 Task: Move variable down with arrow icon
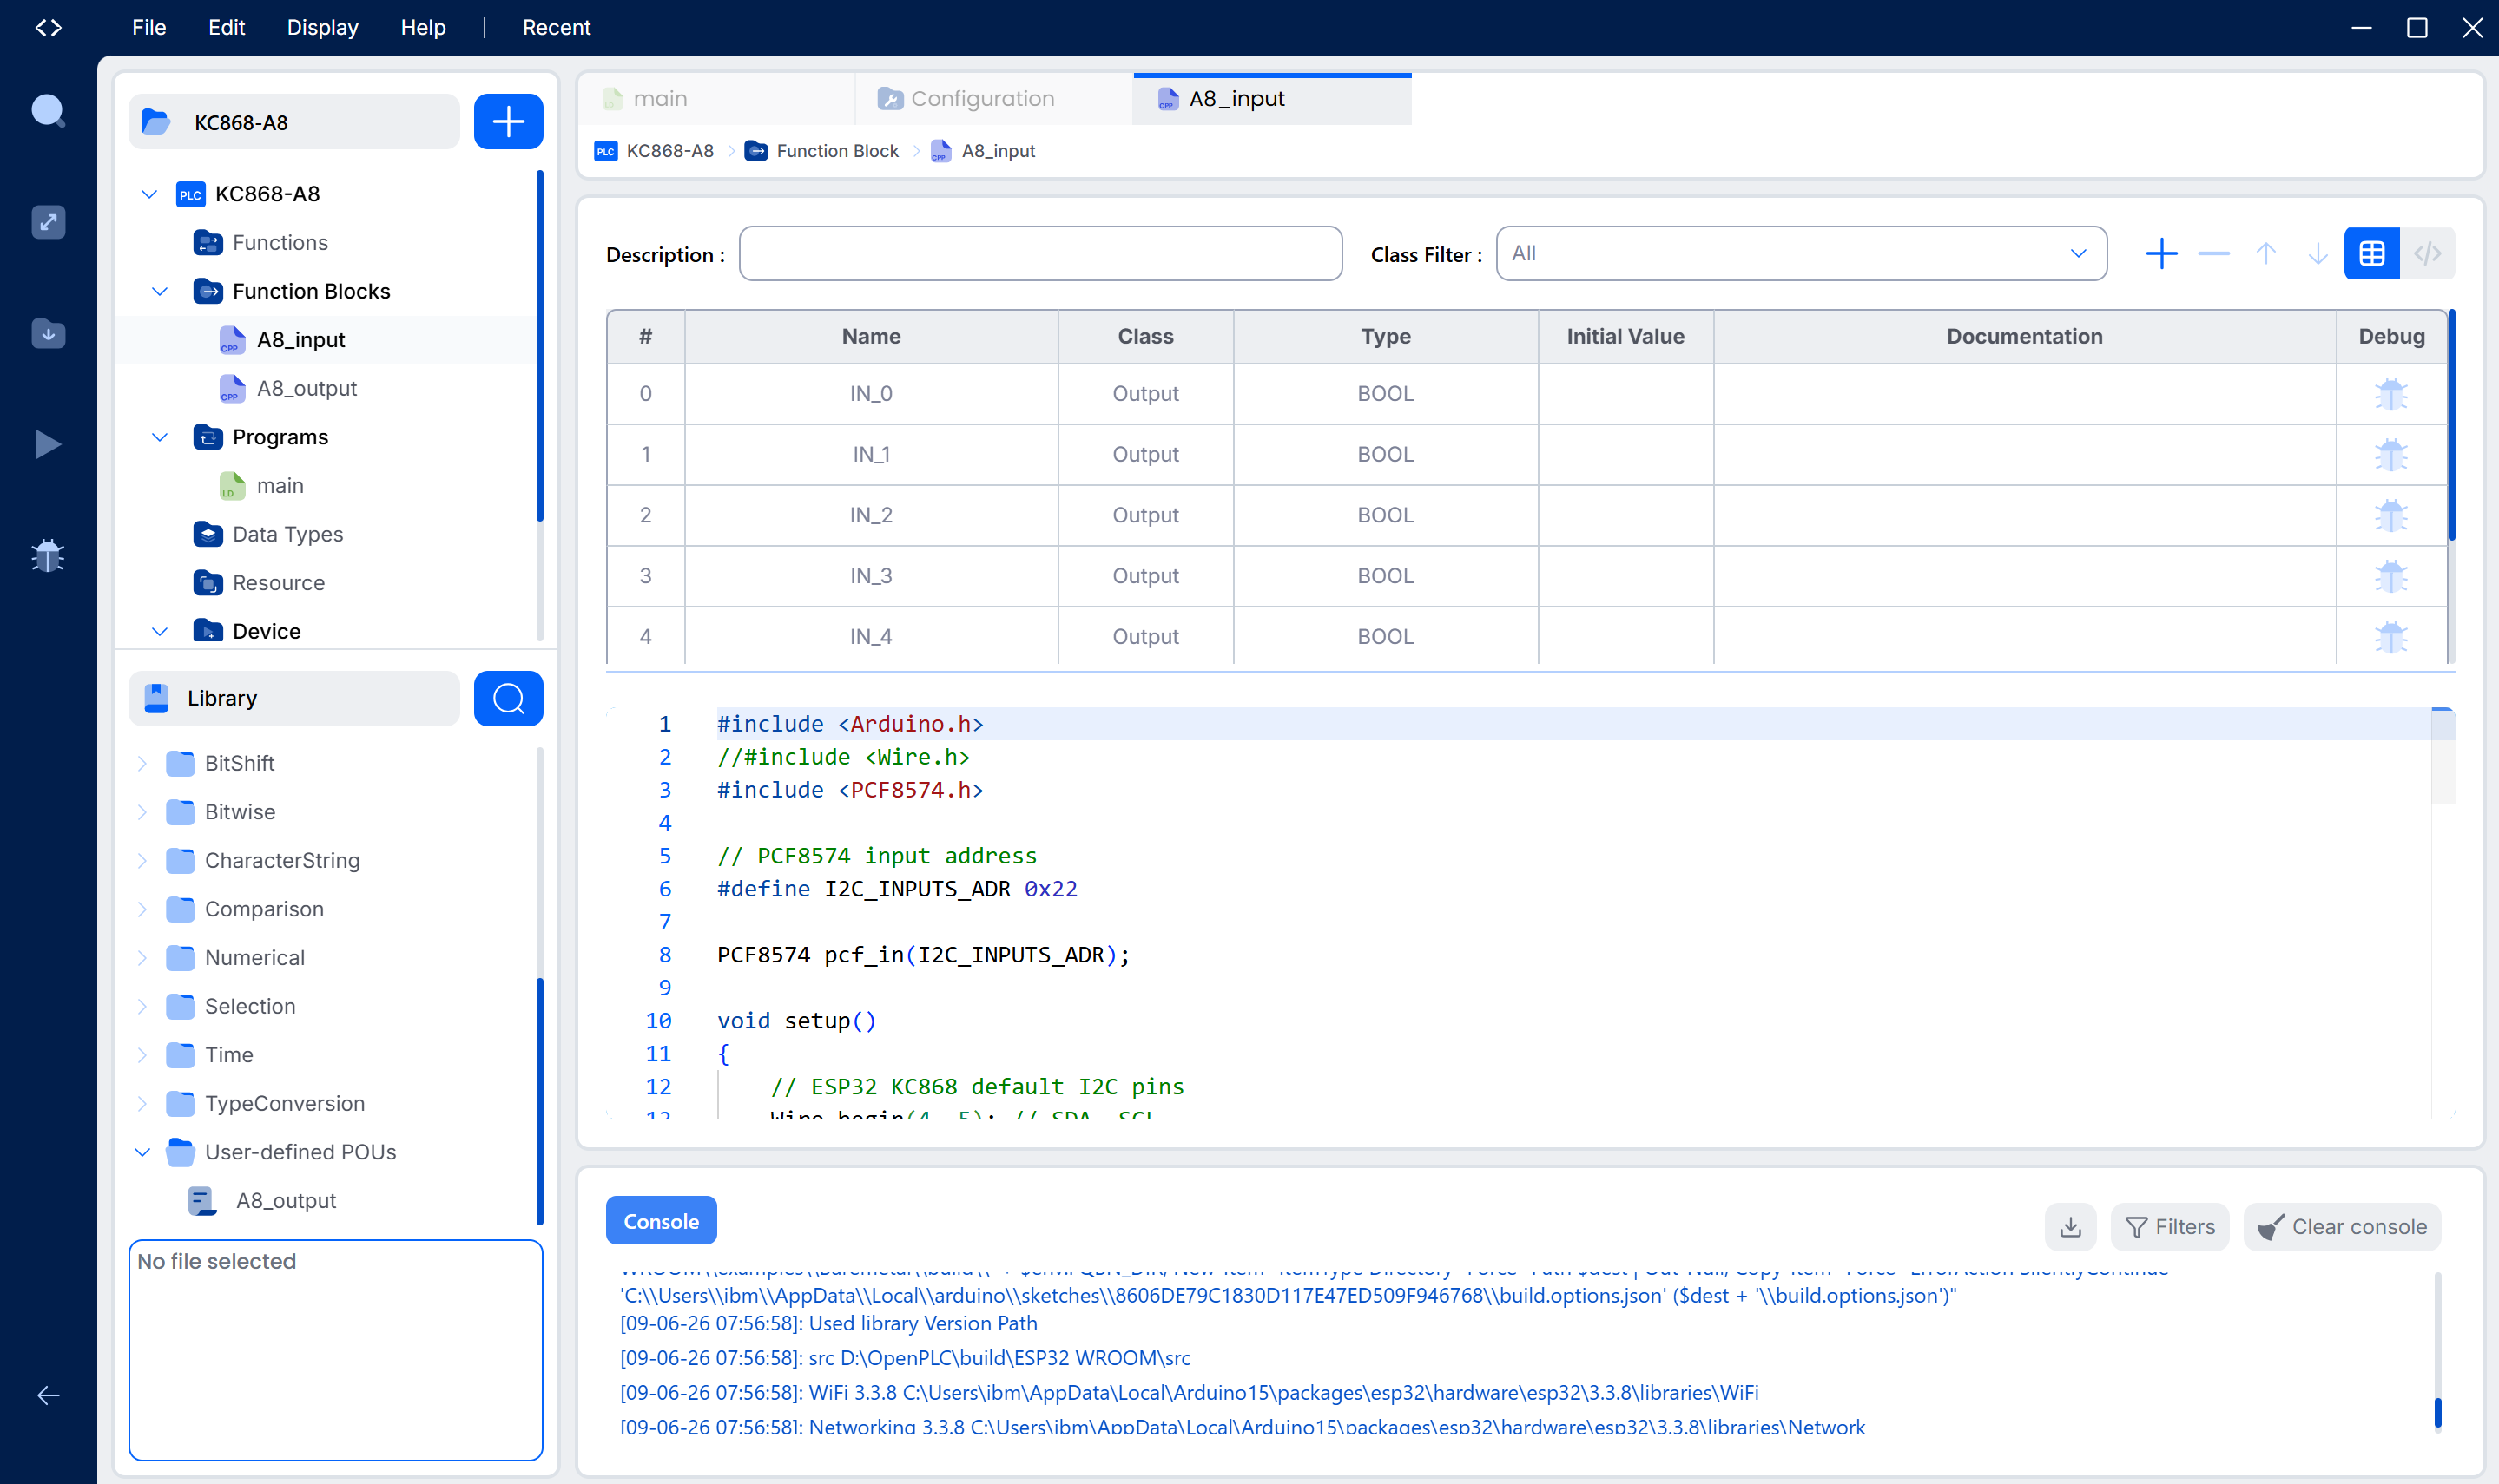2318,254
